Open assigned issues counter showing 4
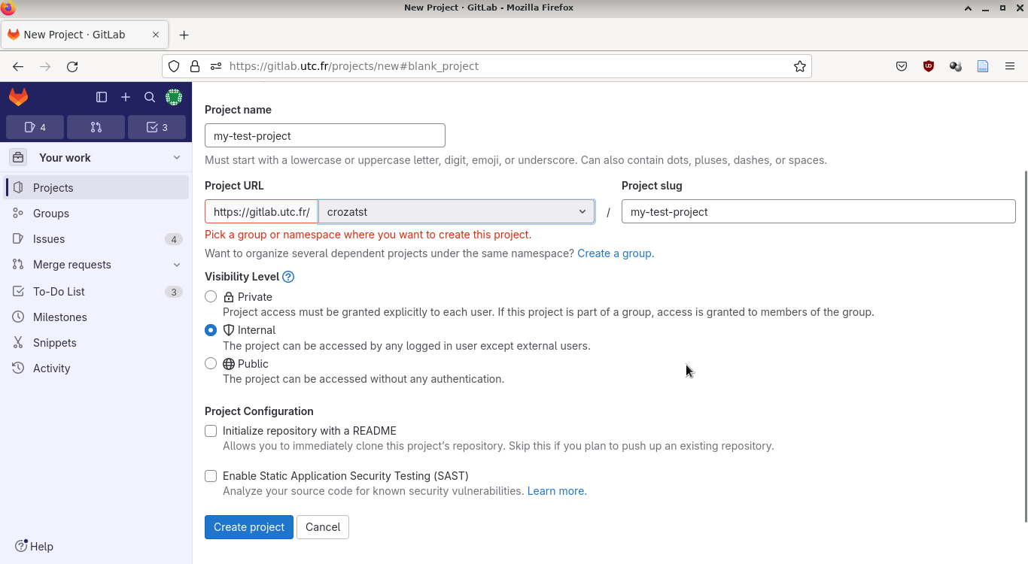The width and height of the screenshot is (1028, 564). (35, 127)
